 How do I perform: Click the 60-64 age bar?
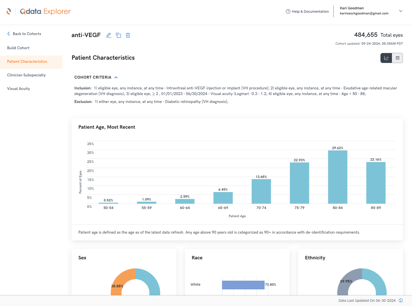185,201
